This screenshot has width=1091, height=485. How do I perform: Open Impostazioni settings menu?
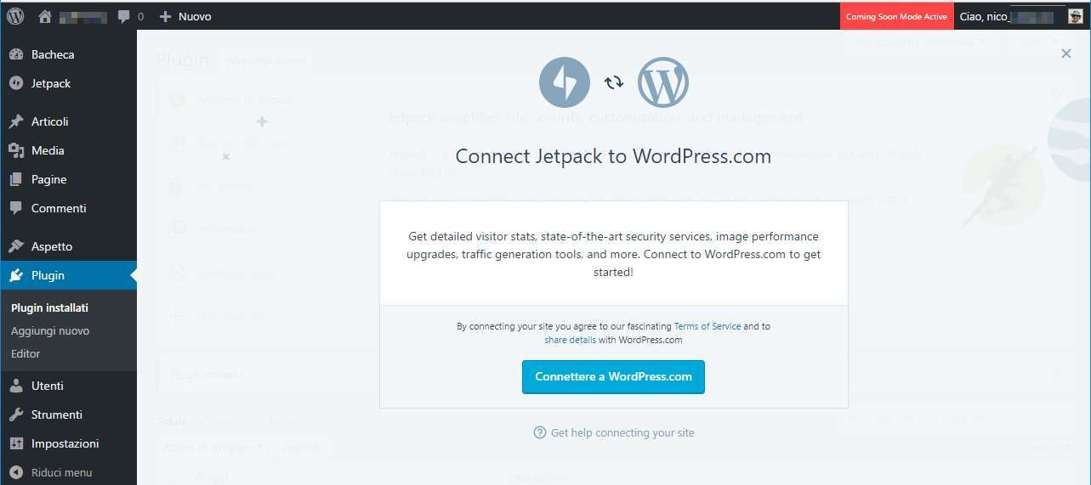click(65, 443)
